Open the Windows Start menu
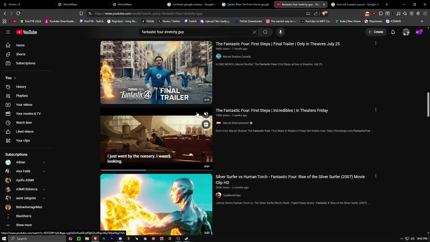The height and width of the screenshot is (242, 430). 4,239
